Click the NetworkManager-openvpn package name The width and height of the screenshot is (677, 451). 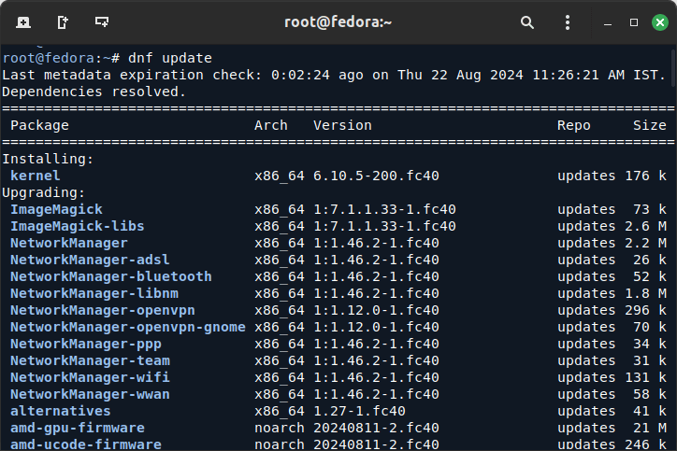pos(103,310)
